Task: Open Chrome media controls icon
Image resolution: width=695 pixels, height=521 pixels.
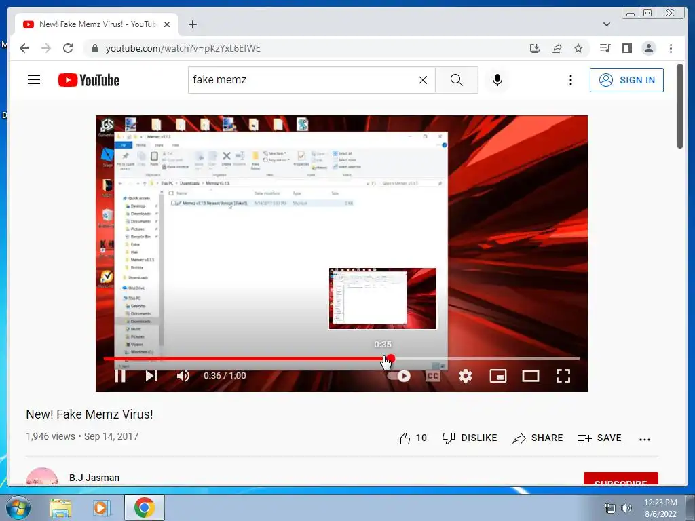Action: (x=605, y=48)
